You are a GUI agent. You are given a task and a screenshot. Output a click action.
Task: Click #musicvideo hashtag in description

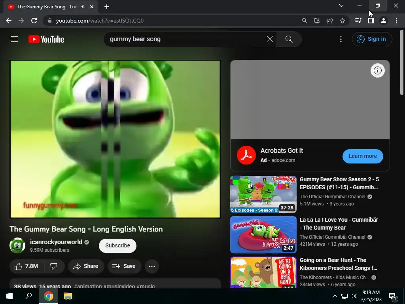click(x=119, y=286)
